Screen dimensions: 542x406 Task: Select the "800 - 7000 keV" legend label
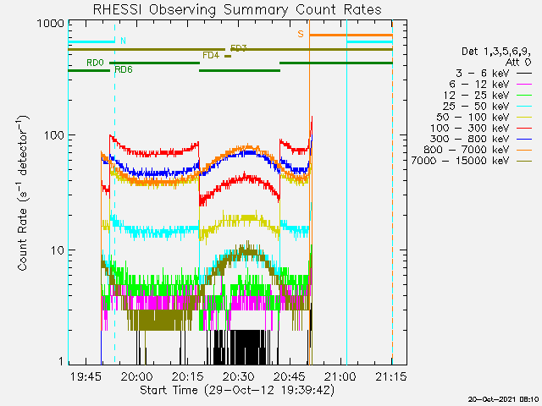467,151
